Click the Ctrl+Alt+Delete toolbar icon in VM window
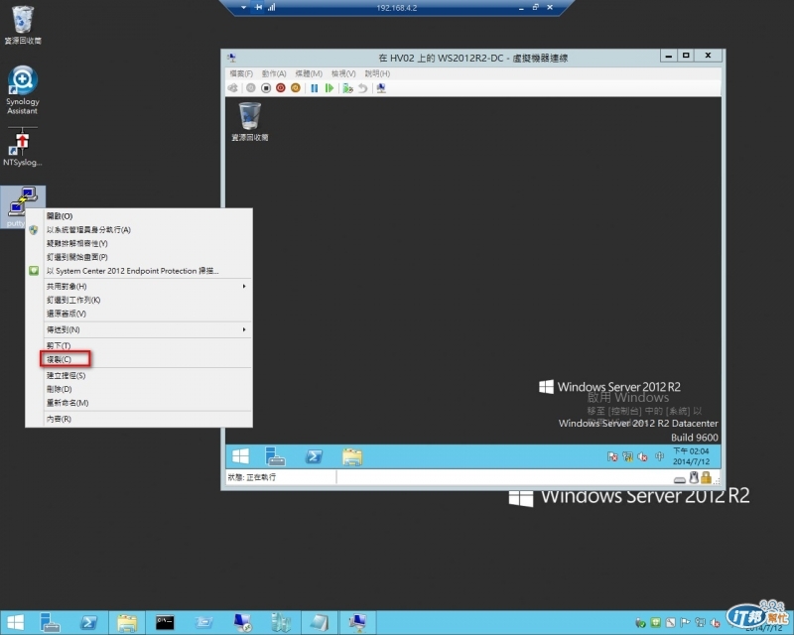 point(233,88)
